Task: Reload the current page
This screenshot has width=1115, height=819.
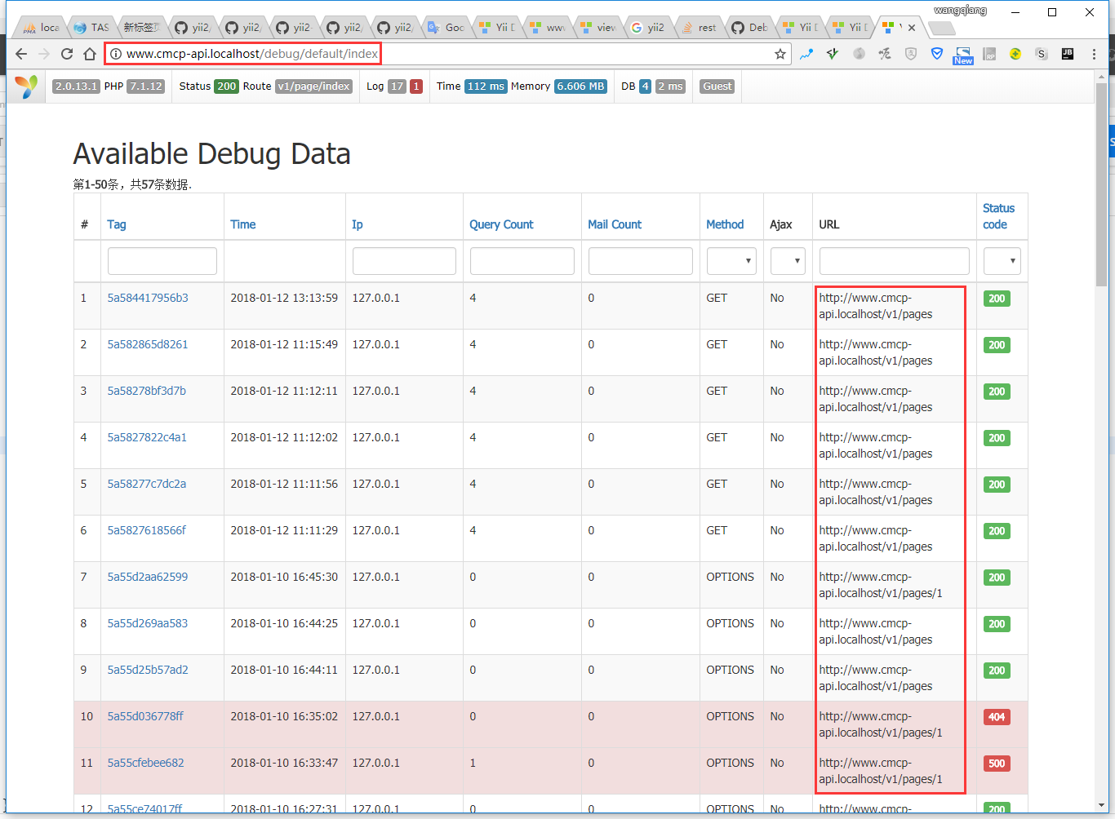Action: [67, 54]
